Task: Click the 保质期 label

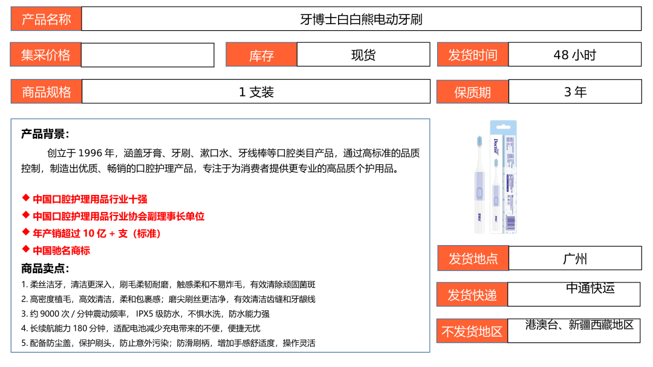Action: 473,92
